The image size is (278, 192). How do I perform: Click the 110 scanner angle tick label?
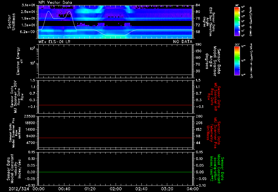pos(198,58)
